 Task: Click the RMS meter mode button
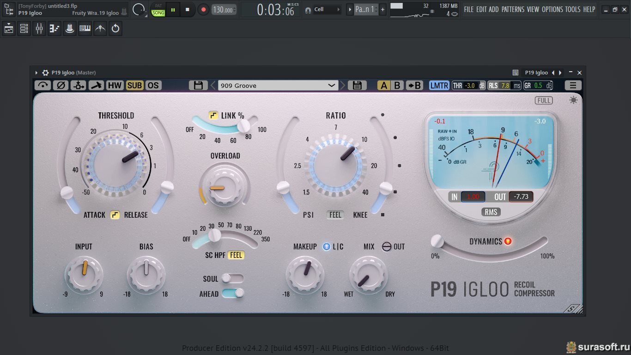[x=491, y=212]
